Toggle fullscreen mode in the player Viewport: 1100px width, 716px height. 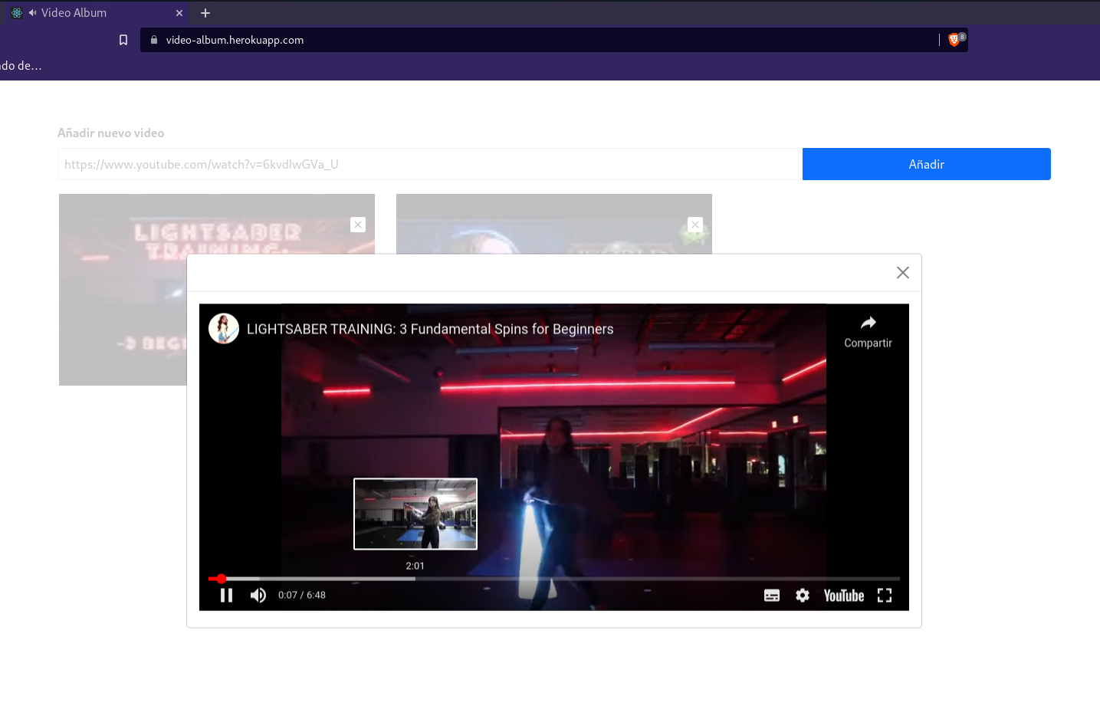(885, 595)
